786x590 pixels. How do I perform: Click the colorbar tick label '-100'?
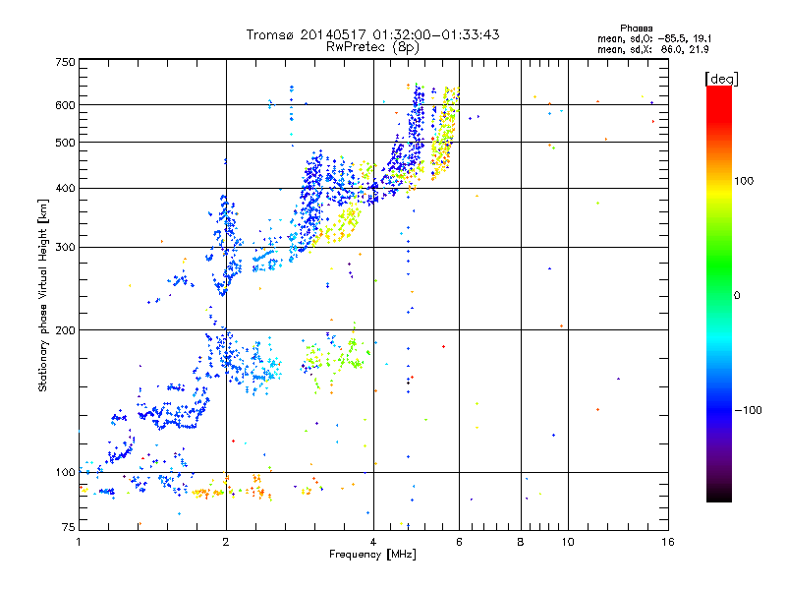[748, 410]
